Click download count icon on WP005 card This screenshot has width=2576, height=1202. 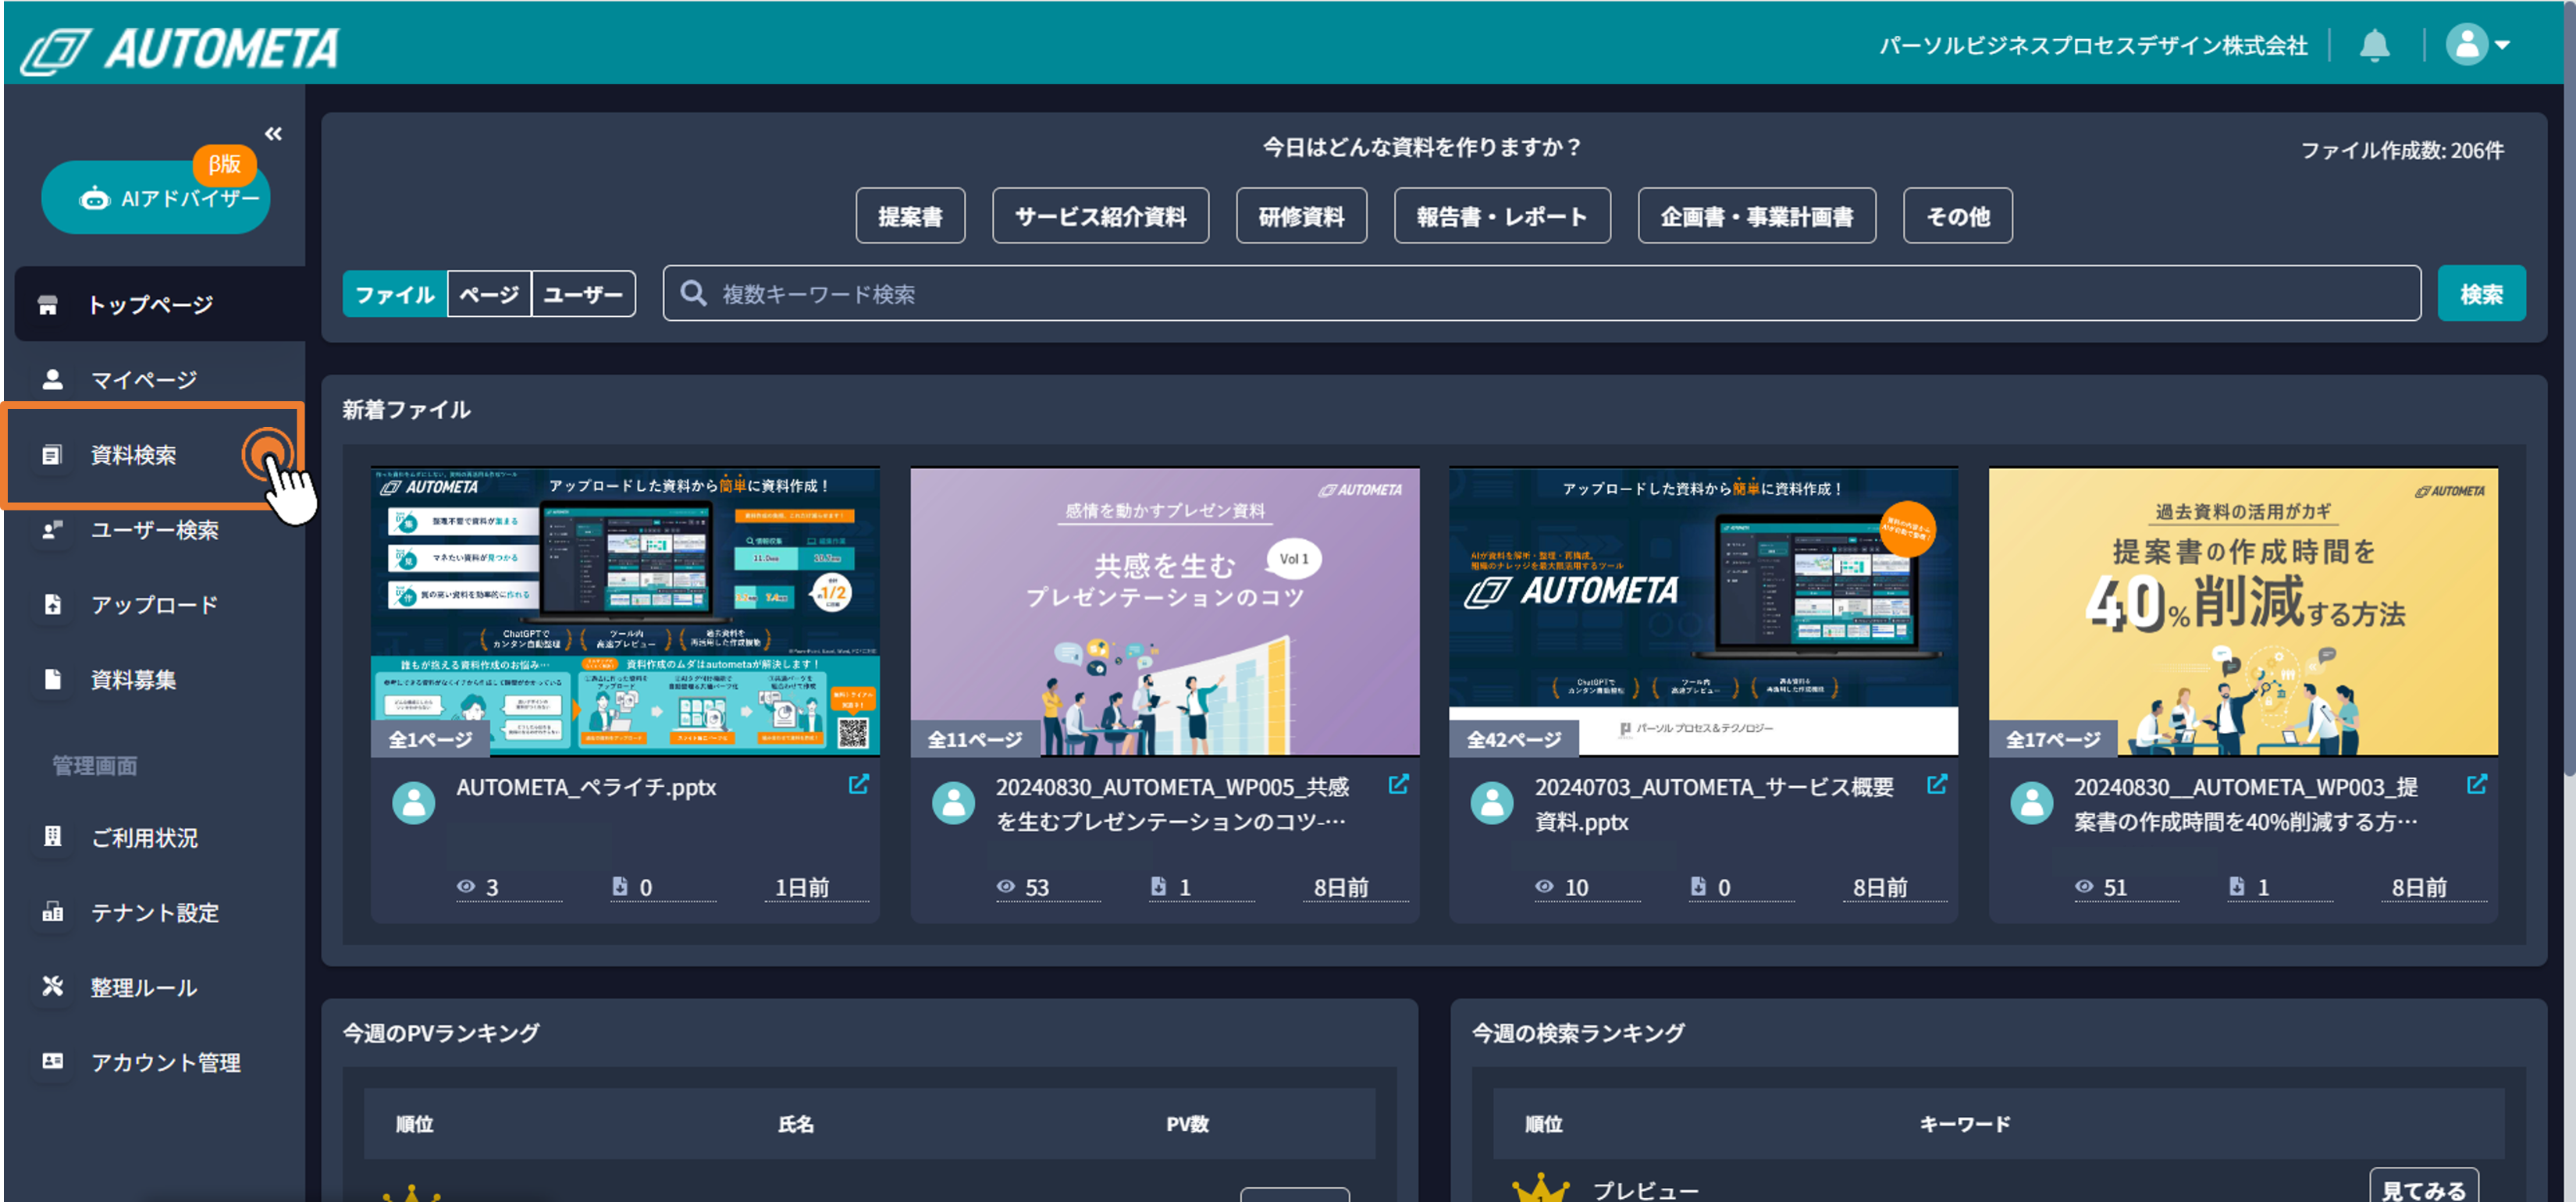coord(1158,886)
